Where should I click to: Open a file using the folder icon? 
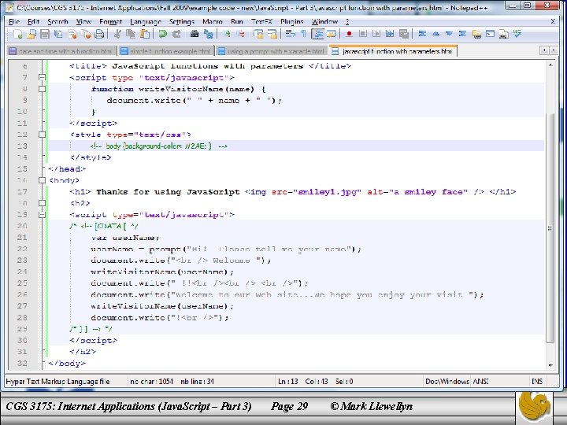tap(31, 34)
